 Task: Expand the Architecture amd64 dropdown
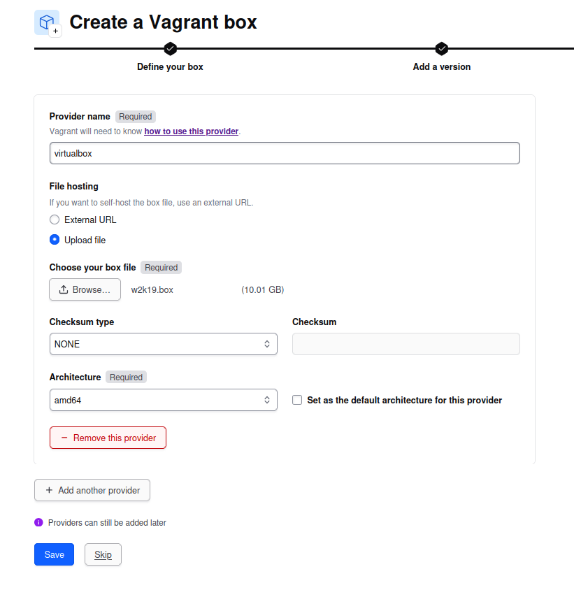[x=163, y=401]
